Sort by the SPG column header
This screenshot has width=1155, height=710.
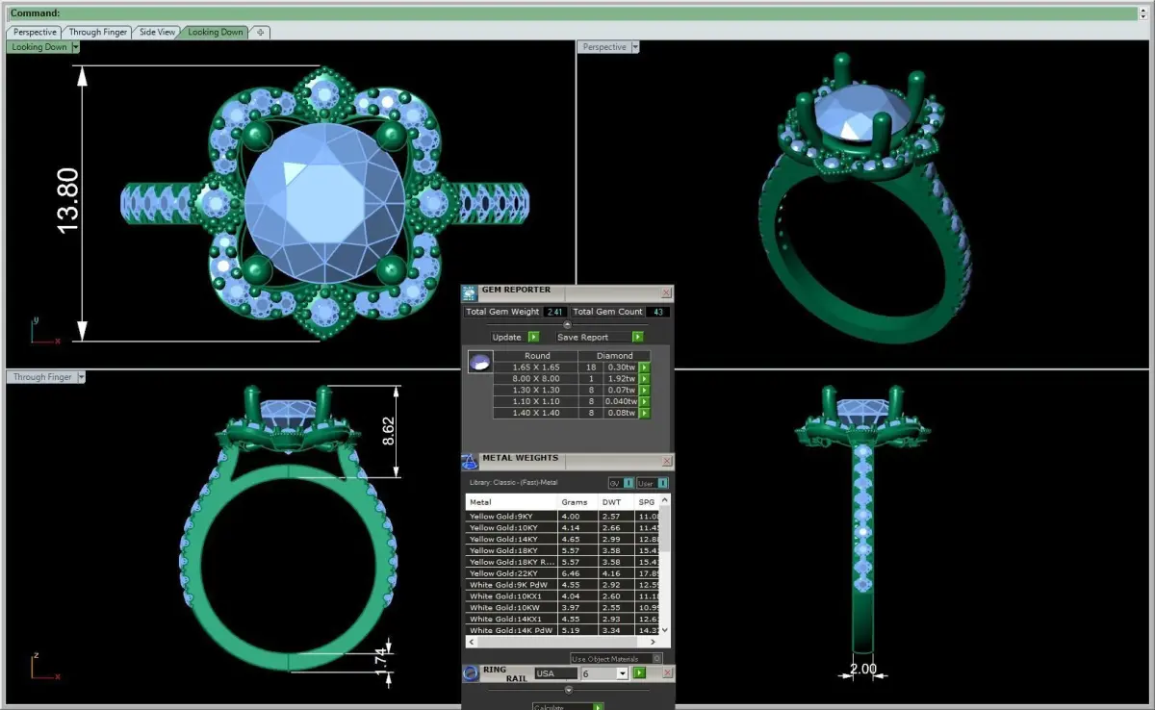647,501
